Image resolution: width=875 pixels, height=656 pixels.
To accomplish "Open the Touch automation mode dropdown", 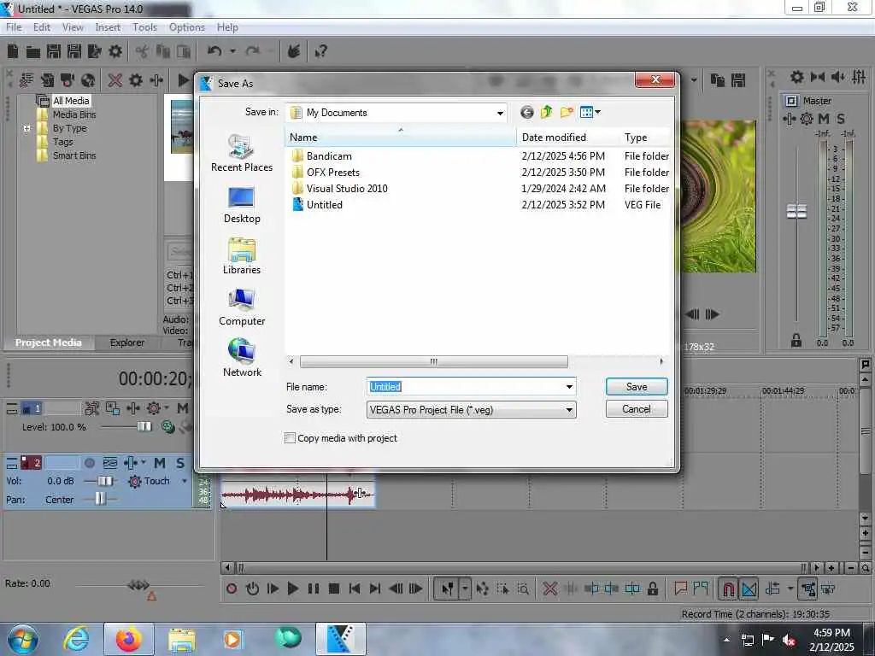I will [x=185, y=481].
